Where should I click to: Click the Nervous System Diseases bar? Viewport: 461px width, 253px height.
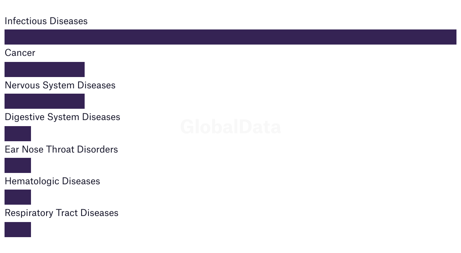pos(45,101)
